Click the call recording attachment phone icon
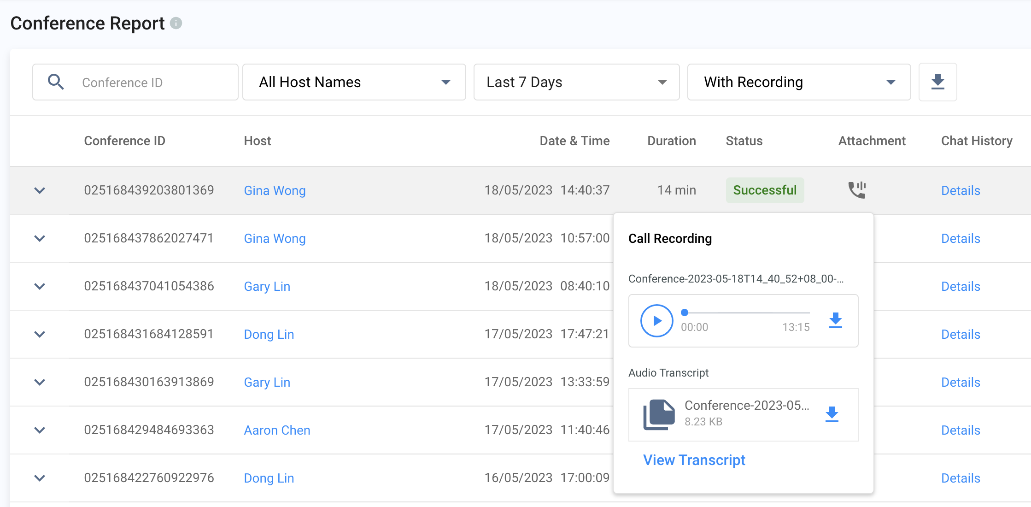1031x507 pixels. click(x=857, y=190)
